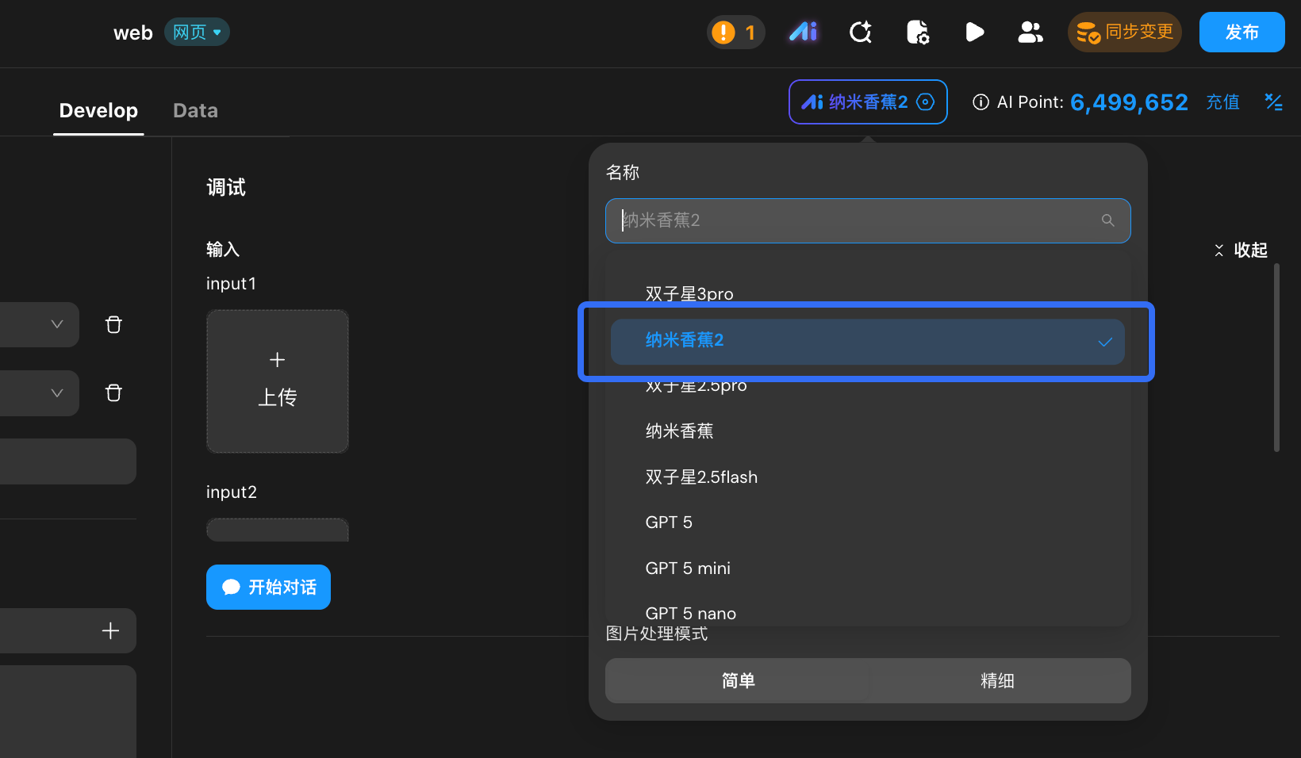Expand the upper chevron dropdown in left panel

point(57,324)
